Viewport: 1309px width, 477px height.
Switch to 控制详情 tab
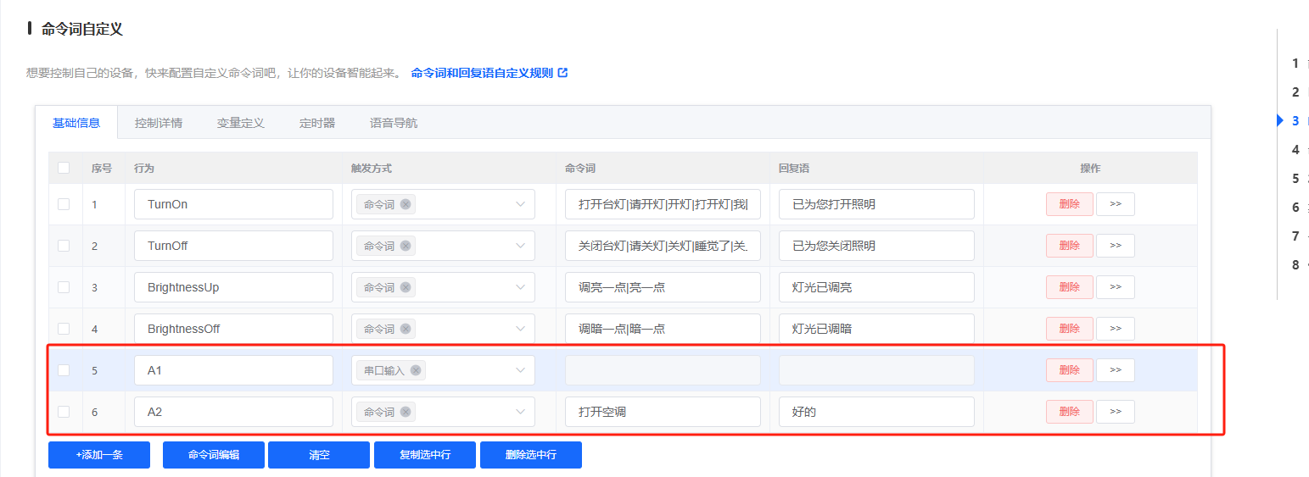(x=159, y=123)
